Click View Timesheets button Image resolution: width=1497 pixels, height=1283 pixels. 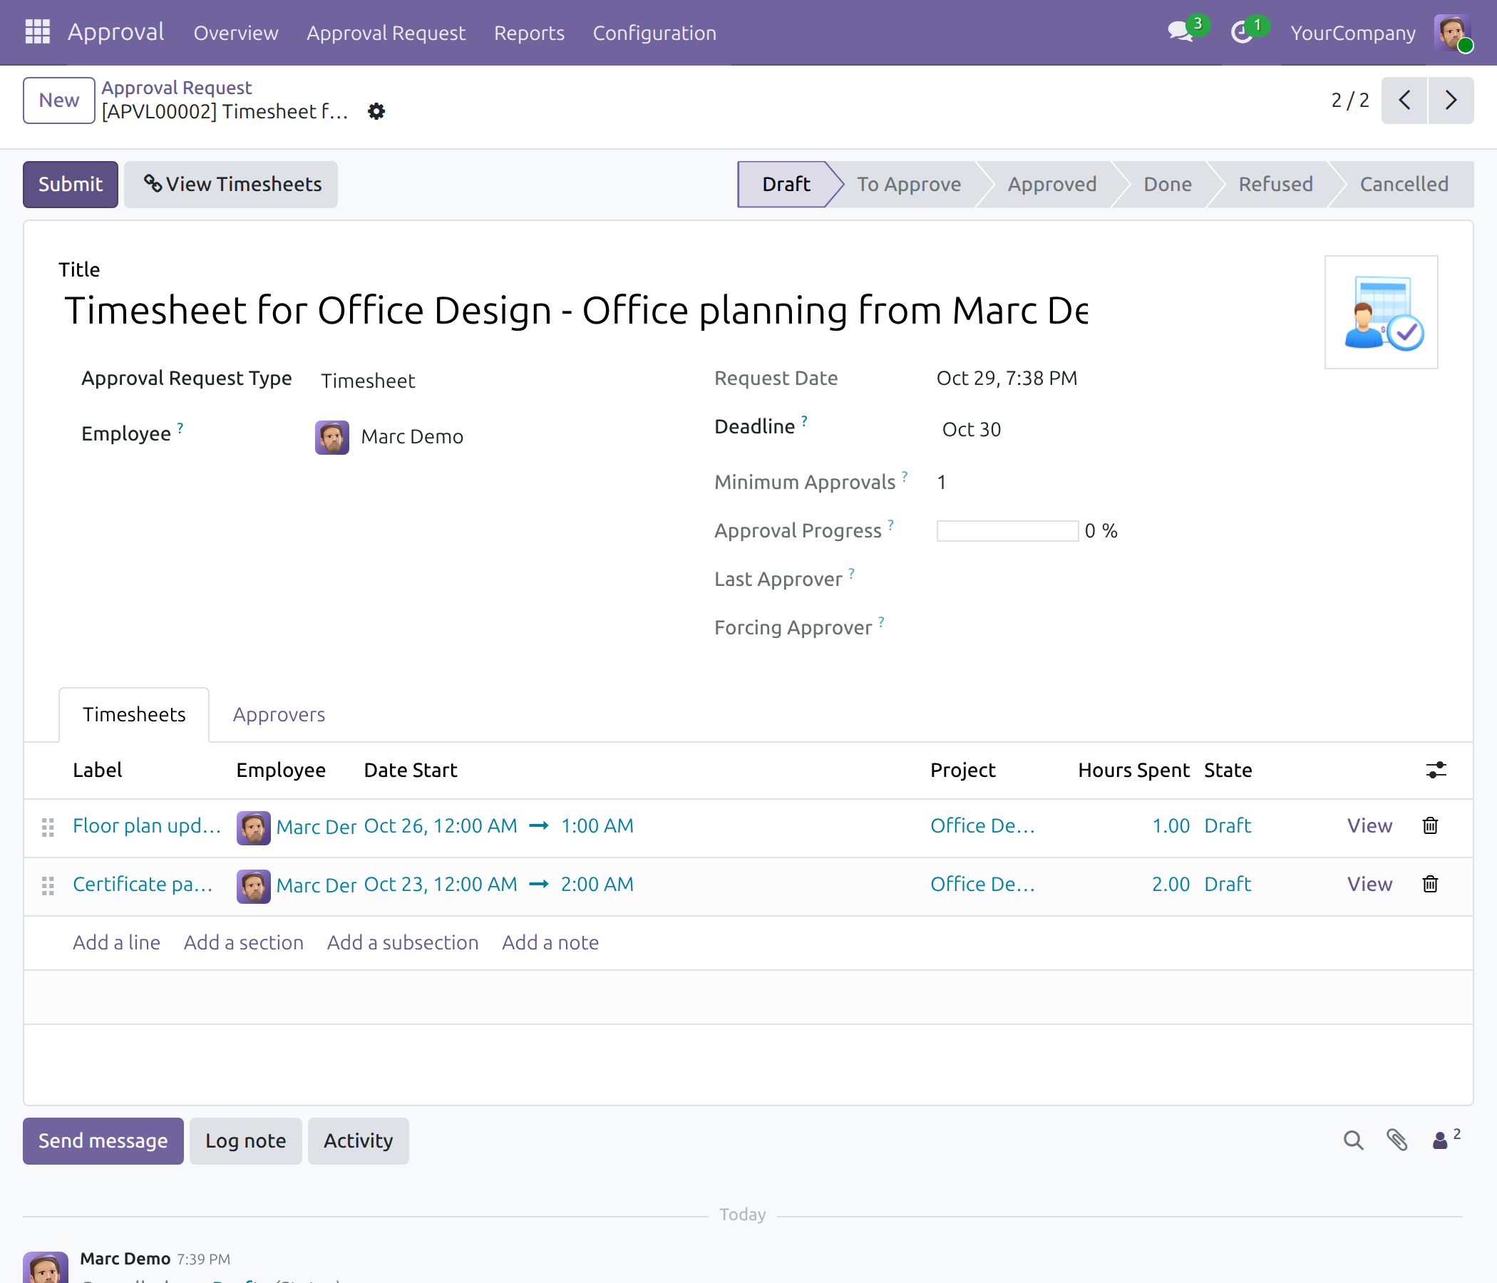tap(231, 185)
